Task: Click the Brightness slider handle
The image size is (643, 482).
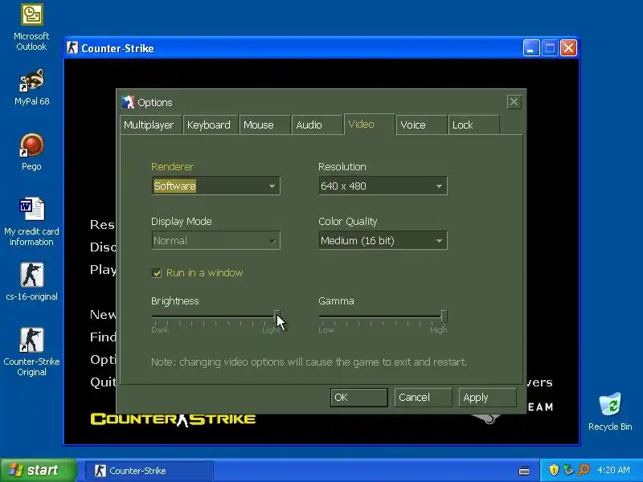Action: pos(277,316)
